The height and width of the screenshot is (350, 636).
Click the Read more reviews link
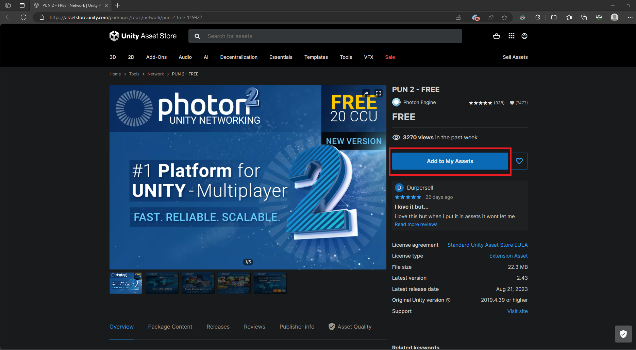coord(416,224)
